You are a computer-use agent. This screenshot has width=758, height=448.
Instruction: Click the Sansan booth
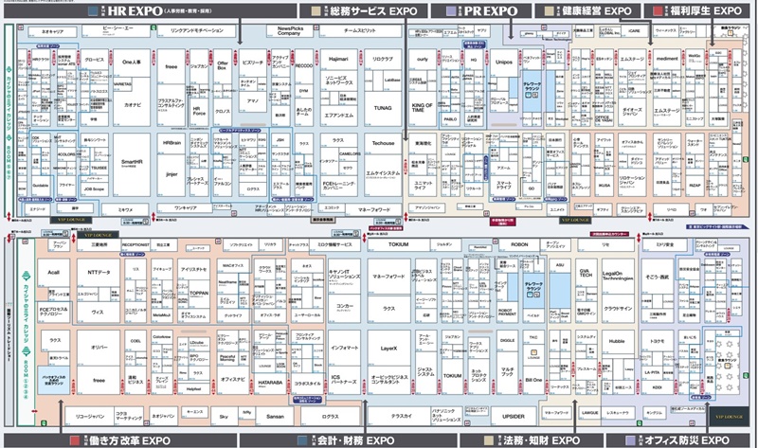[x=275, y=417]
